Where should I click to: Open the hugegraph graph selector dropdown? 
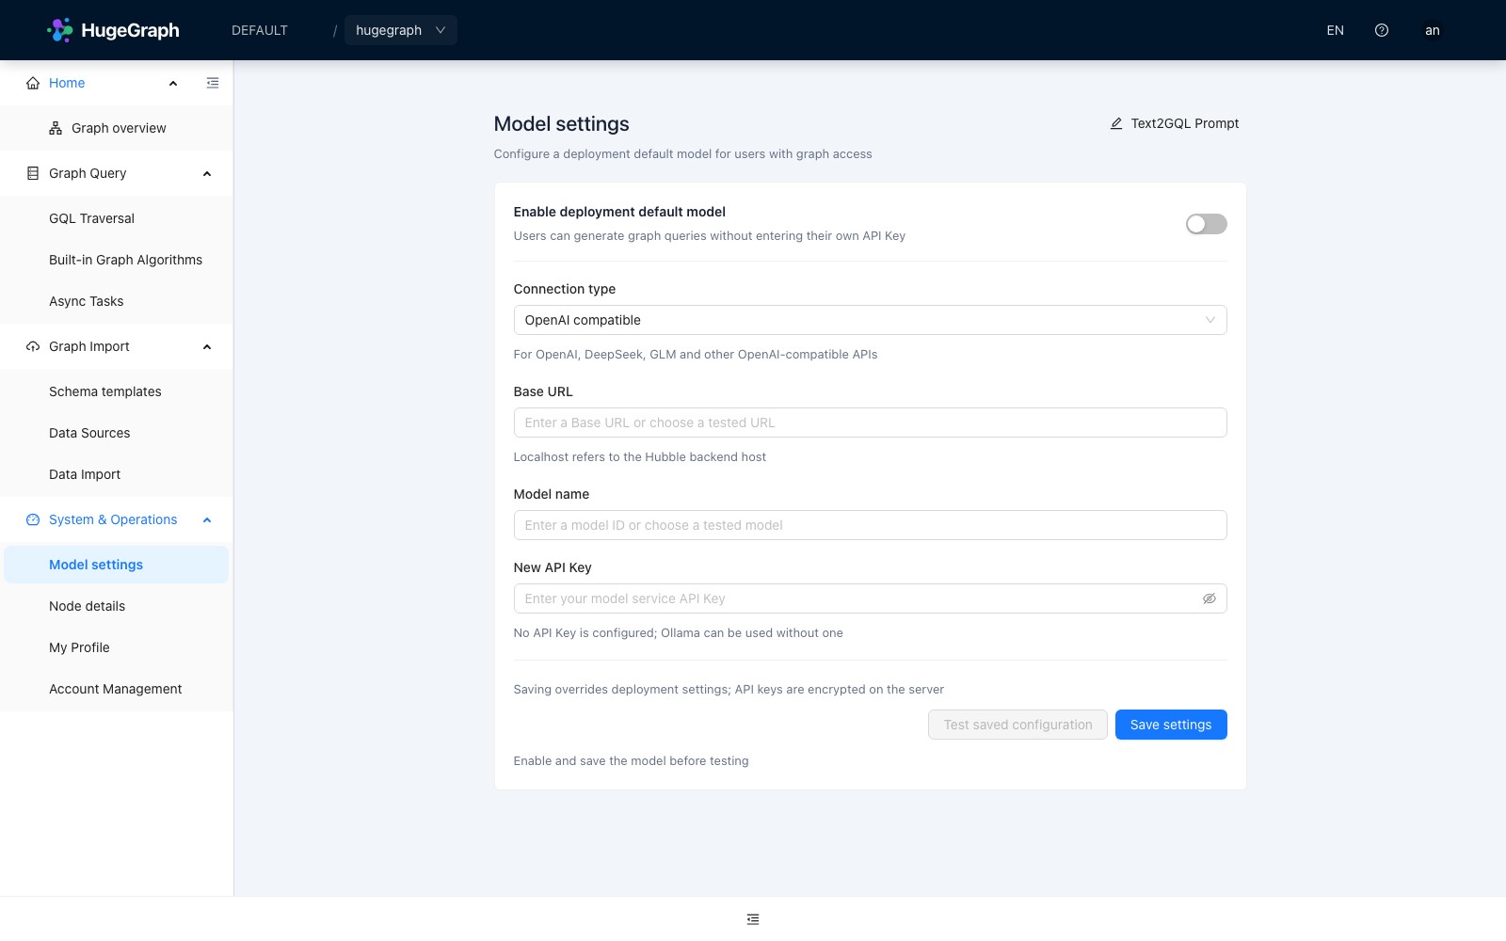point(401,30)
